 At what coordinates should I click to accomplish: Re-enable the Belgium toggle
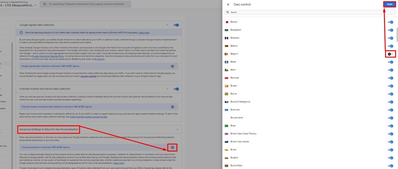[390, 54]
